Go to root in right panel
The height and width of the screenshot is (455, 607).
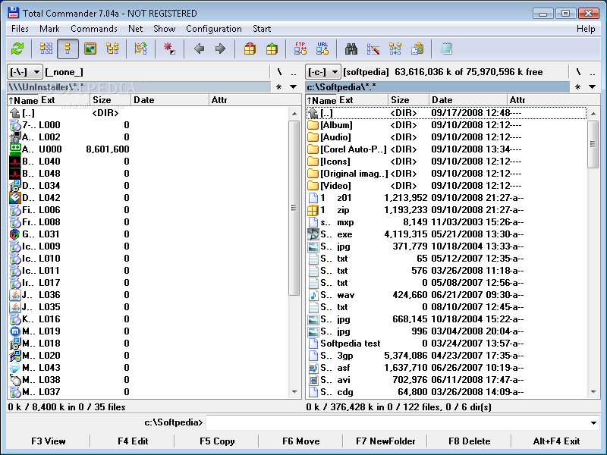pos(578,72)
